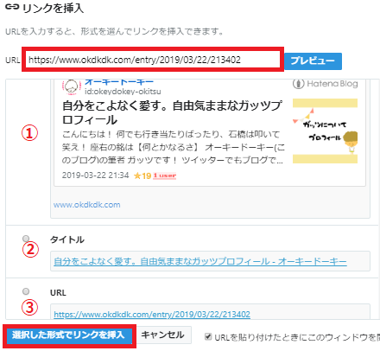The width and height of the screenshot is (380, 351).
Task: Click the card heading 自分をこよなく愛す
Action: pos(172,112)
